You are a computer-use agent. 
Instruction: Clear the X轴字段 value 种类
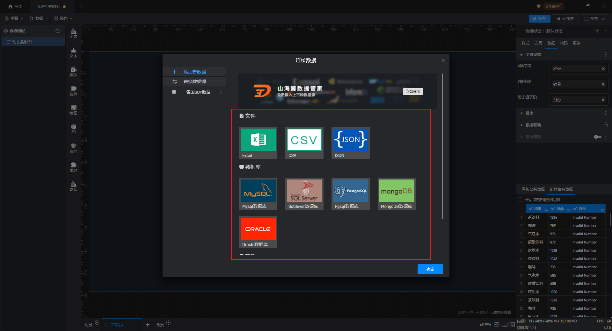603,69
